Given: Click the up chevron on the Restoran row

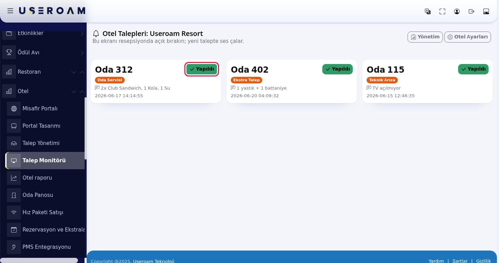Looking at the screenshot, I should click(82, 72).
